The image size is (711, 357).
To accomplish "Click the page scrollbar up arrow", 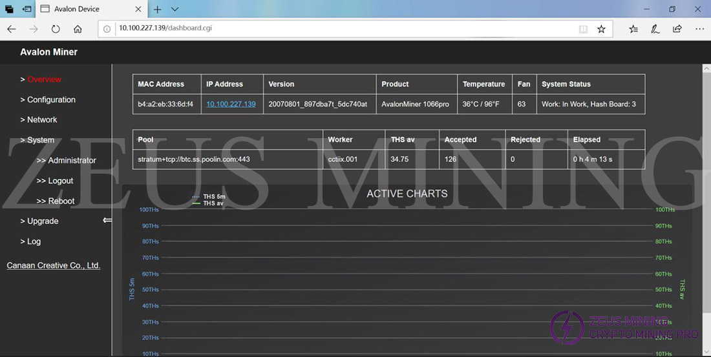I will (x=707, y=68).
